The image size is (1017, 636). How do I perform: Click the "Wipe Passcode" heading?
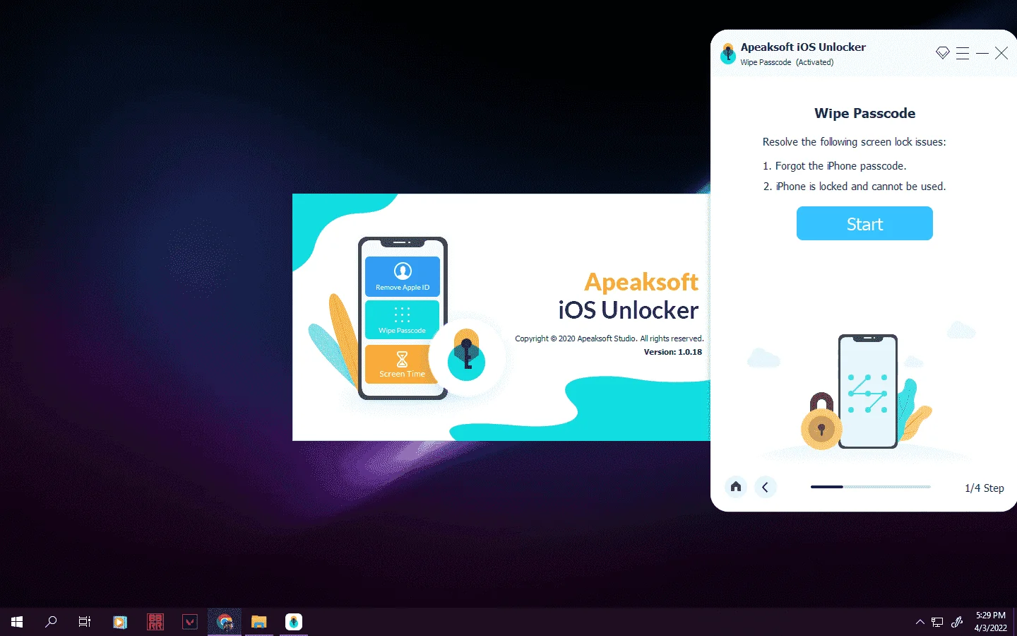[x=864, y=113]
